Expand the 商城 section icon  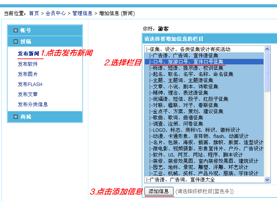15,117
